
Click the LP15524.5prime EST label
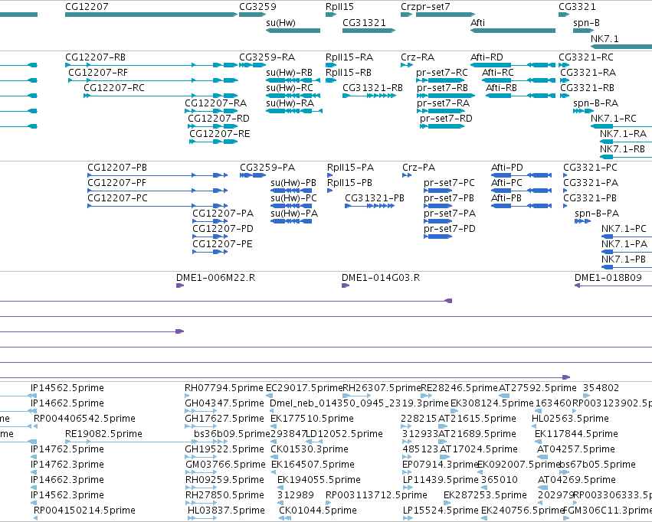(441, 511)
